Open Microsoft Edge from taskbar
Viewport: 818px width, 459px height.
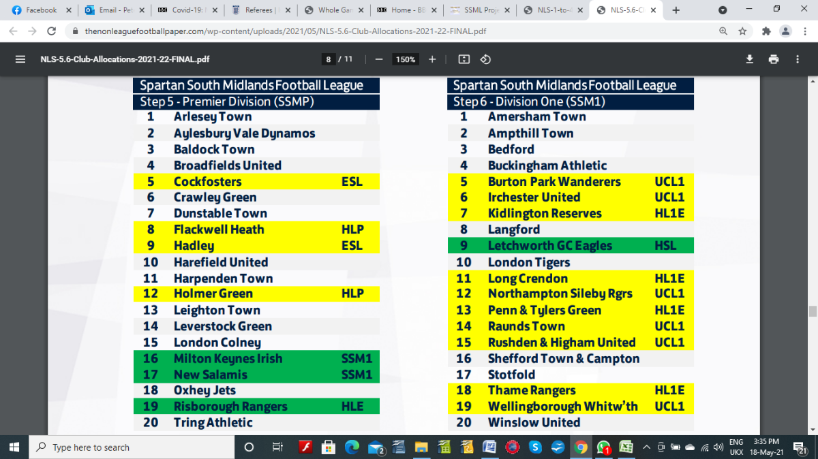[x=352, y=447]
